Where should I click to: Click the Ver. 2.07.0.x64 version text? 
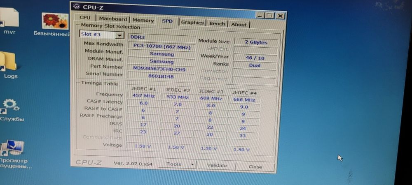(133, 164)
